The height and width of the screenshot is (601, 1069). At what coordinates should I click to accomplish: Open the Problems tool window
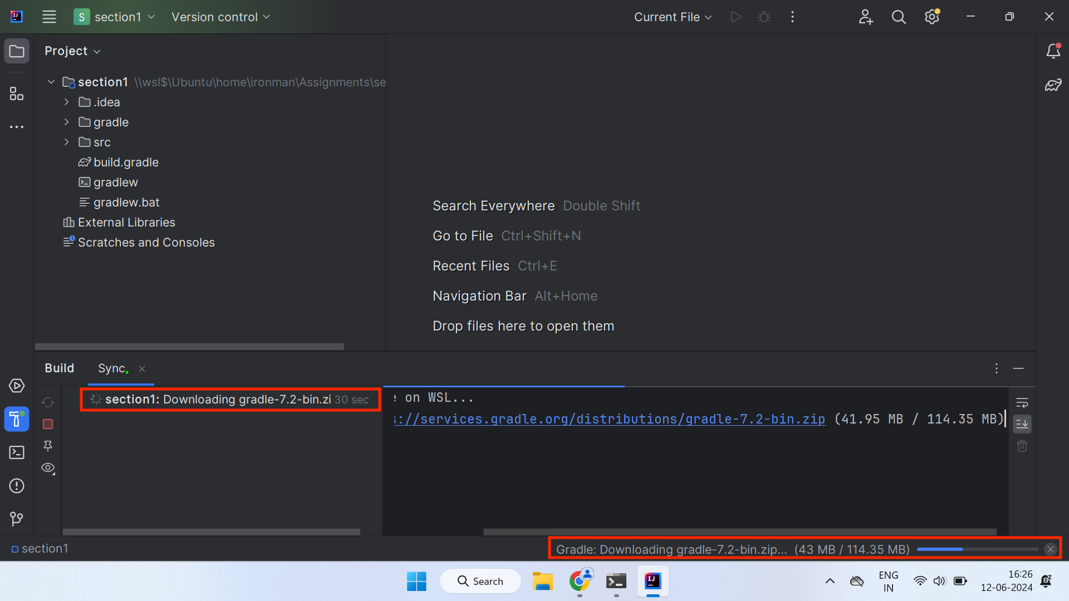click(17, 486)
